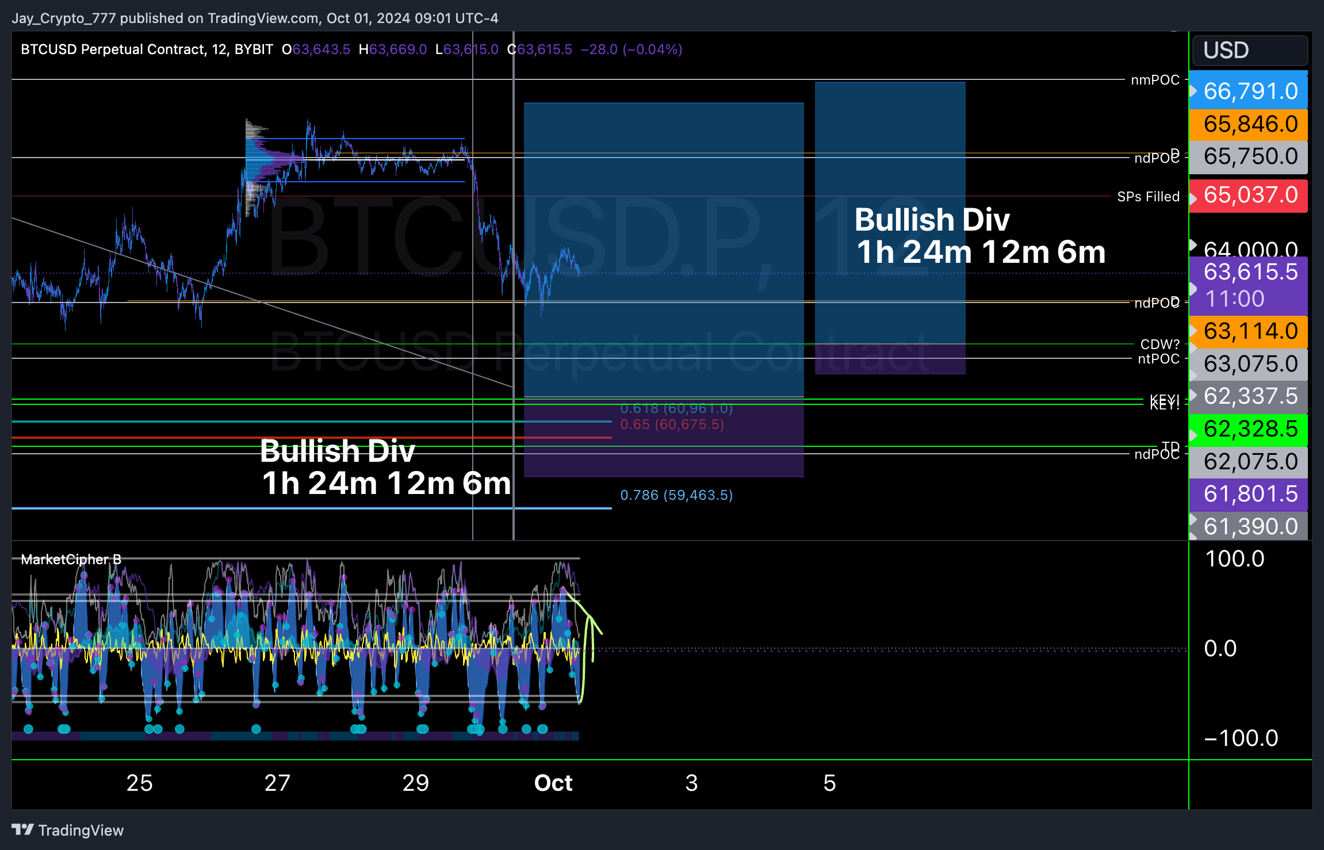
Task: Select the 62,075.0 price label
Action: (x=1249, y=462)
